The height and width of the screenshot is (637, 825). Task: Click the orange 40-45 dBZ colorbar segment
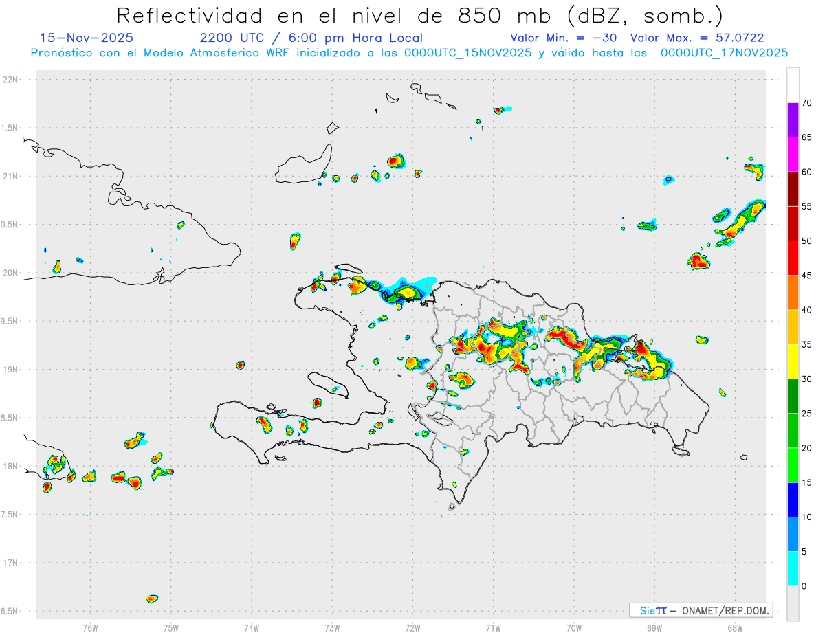pos(793,293)
